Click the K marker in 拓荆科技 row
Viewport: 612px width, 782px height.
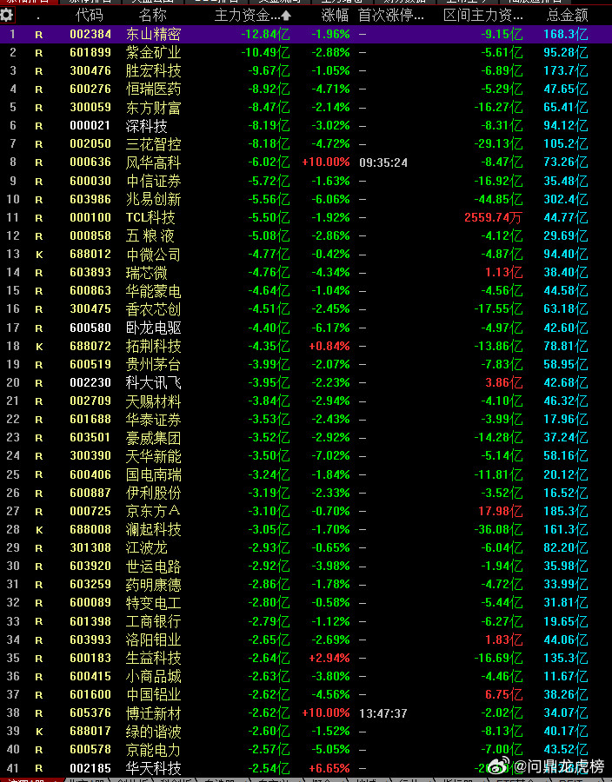39,347
